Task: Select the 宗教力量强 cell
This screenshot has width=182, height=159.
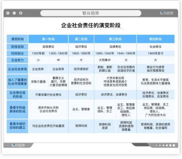Action: (x=38, y=82)
